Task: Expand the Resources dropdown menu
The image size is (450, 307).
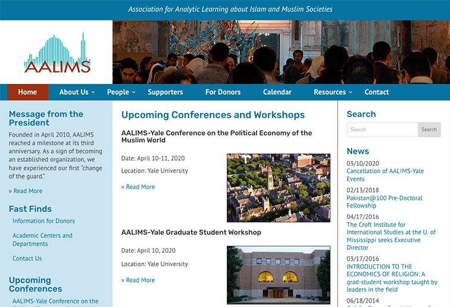Action: pos(333,92)
